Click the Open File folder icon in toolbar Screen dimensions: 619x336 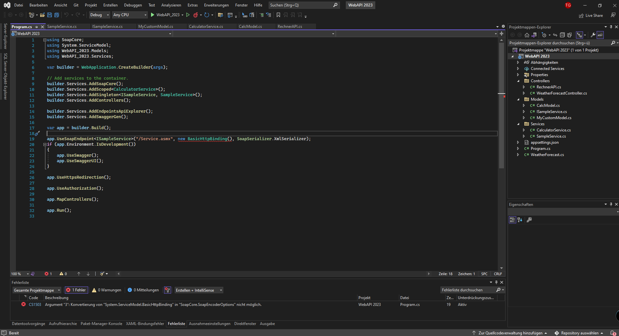[x=42, y=15]
